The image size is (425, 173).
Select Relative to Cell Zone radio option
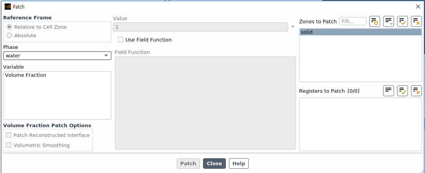click(x=9, y=27)
